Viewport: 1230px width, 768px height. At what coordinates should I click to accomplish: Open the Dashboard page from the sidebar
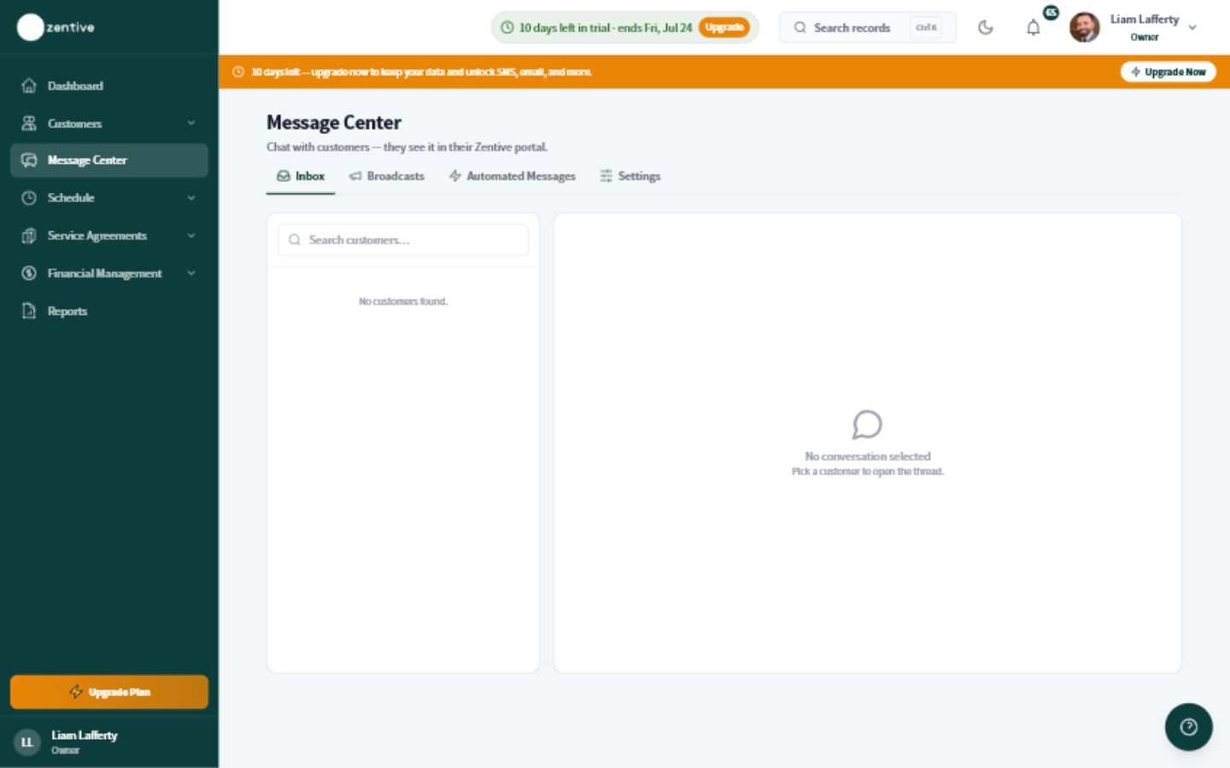click(x=109, y=85)
